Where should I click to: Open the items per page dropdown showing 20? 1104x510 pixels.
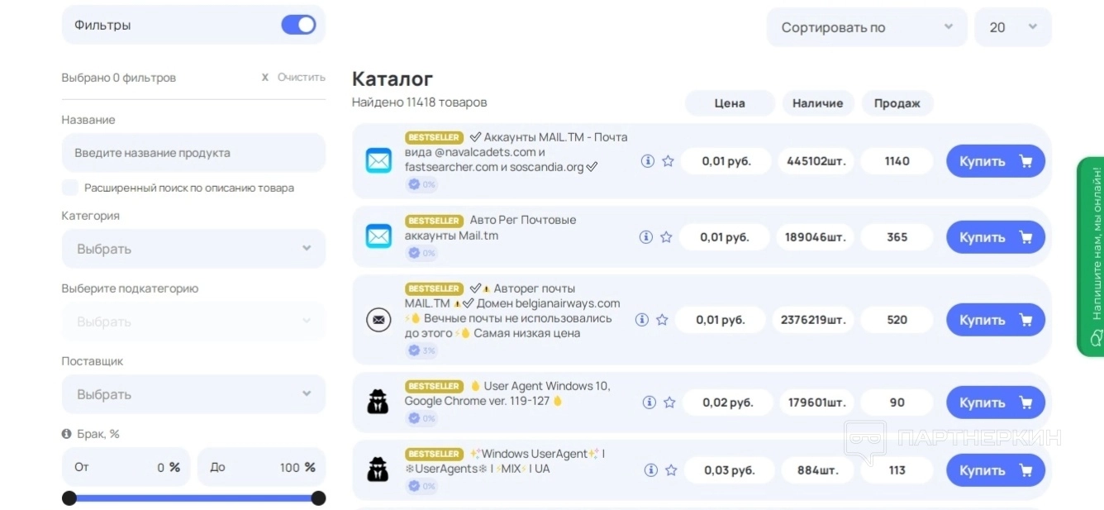tap(1012, 27)
